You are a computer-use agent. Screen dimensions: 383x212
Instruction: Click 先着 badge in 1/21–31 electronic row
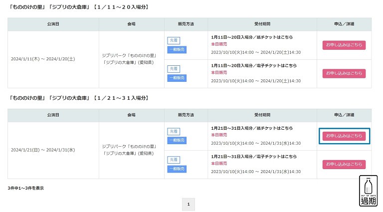pos(174,160)
